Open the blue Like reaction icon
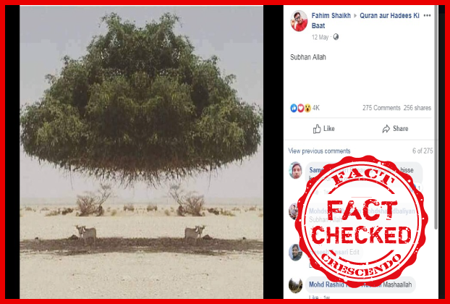The height and width of the screenshot is (304, 450). 294,108
